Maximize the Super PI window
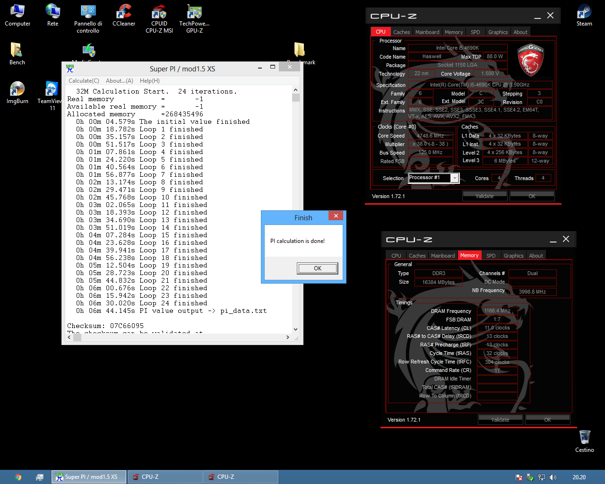The width and height of the screenshot is (605, 484). click(x=273, y=67)
